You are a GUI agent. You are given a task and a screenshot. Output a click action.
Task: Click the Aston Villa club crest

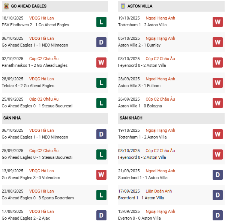tap(122, 6)
